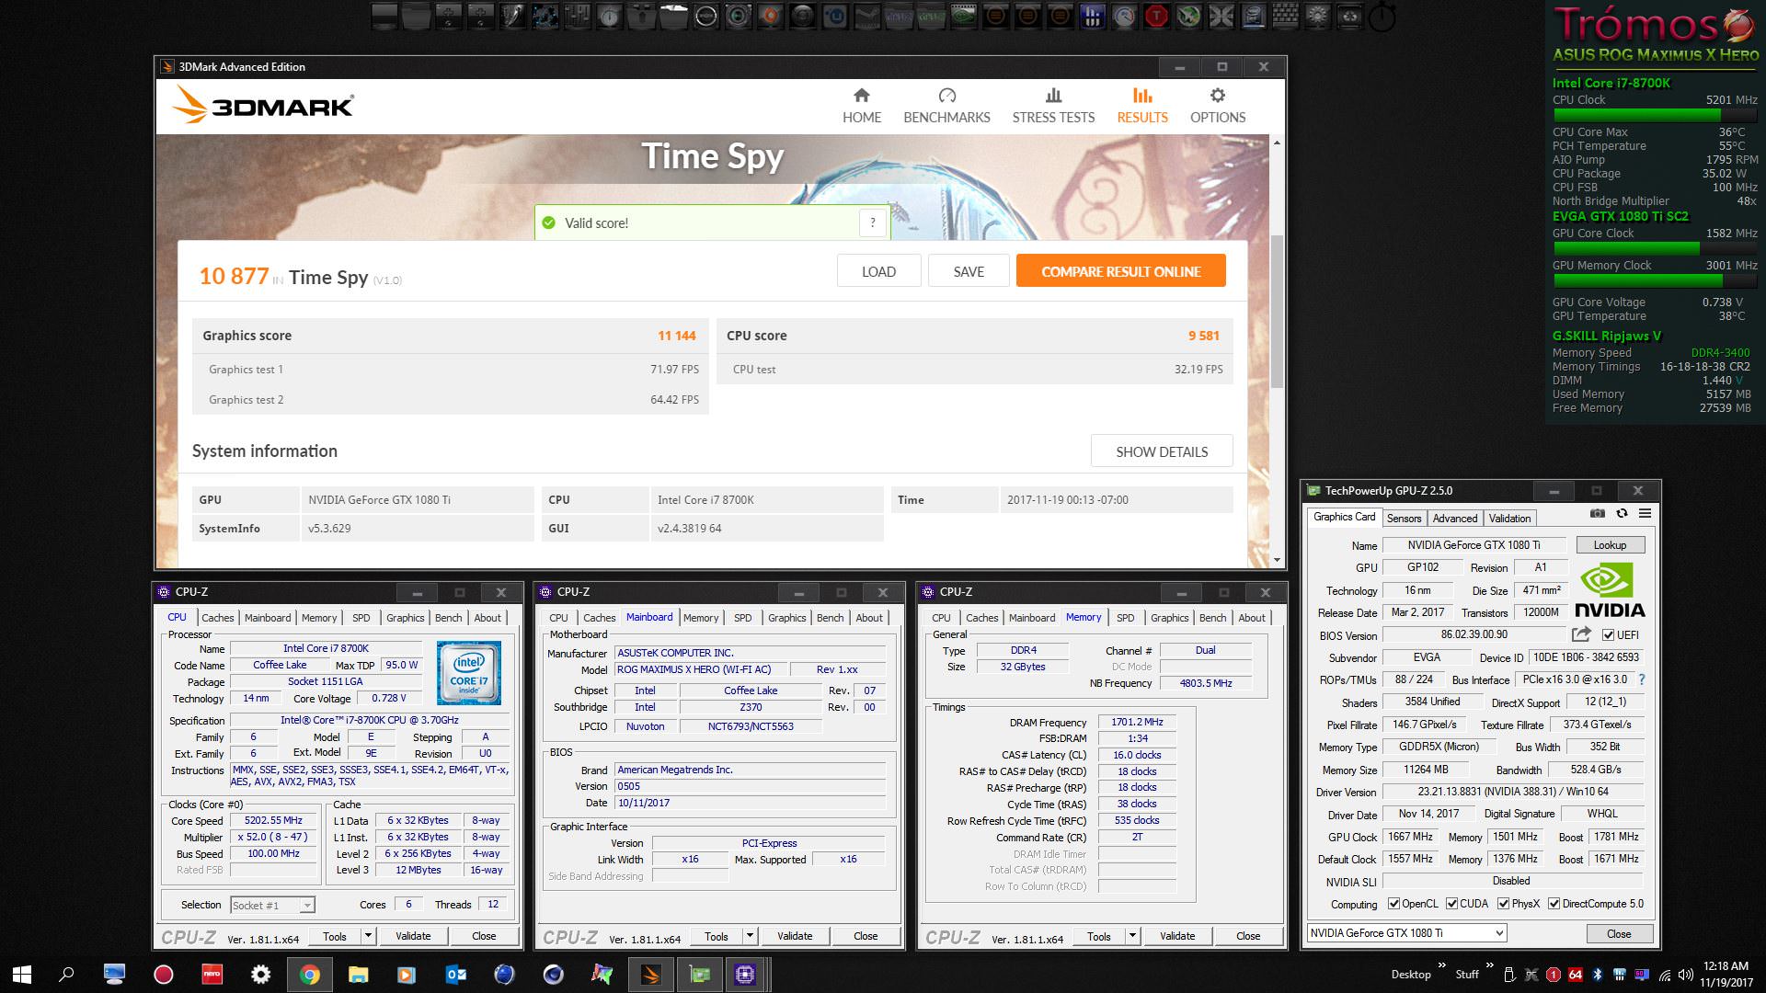Image resolution: width=1766 pixels, height=993 pixels.
Task: Open Bench tab in CPU-Z Memory window
Action: [1212, 618]
